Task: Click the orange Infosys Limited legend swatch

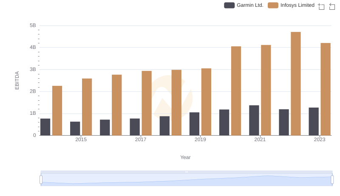Action: [273, 5]
